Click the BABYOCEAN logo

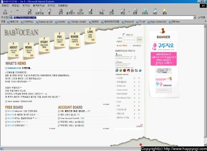point(21,32)
